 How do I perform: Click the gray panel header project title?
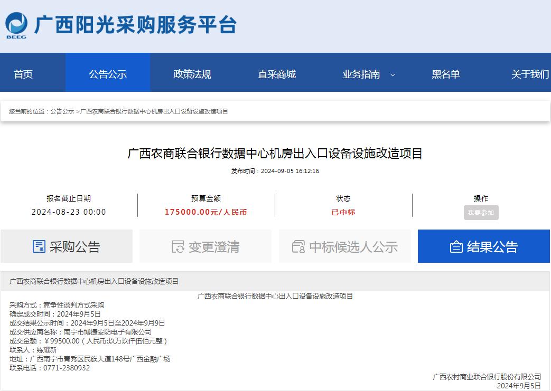94,281
